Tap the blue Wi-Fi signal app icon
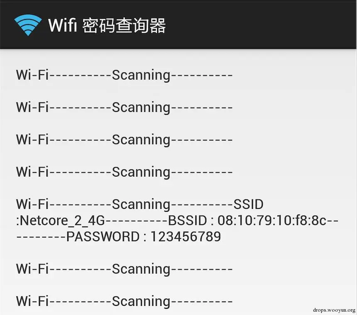Viewport: 357px width, 315px height. (28, 25)
